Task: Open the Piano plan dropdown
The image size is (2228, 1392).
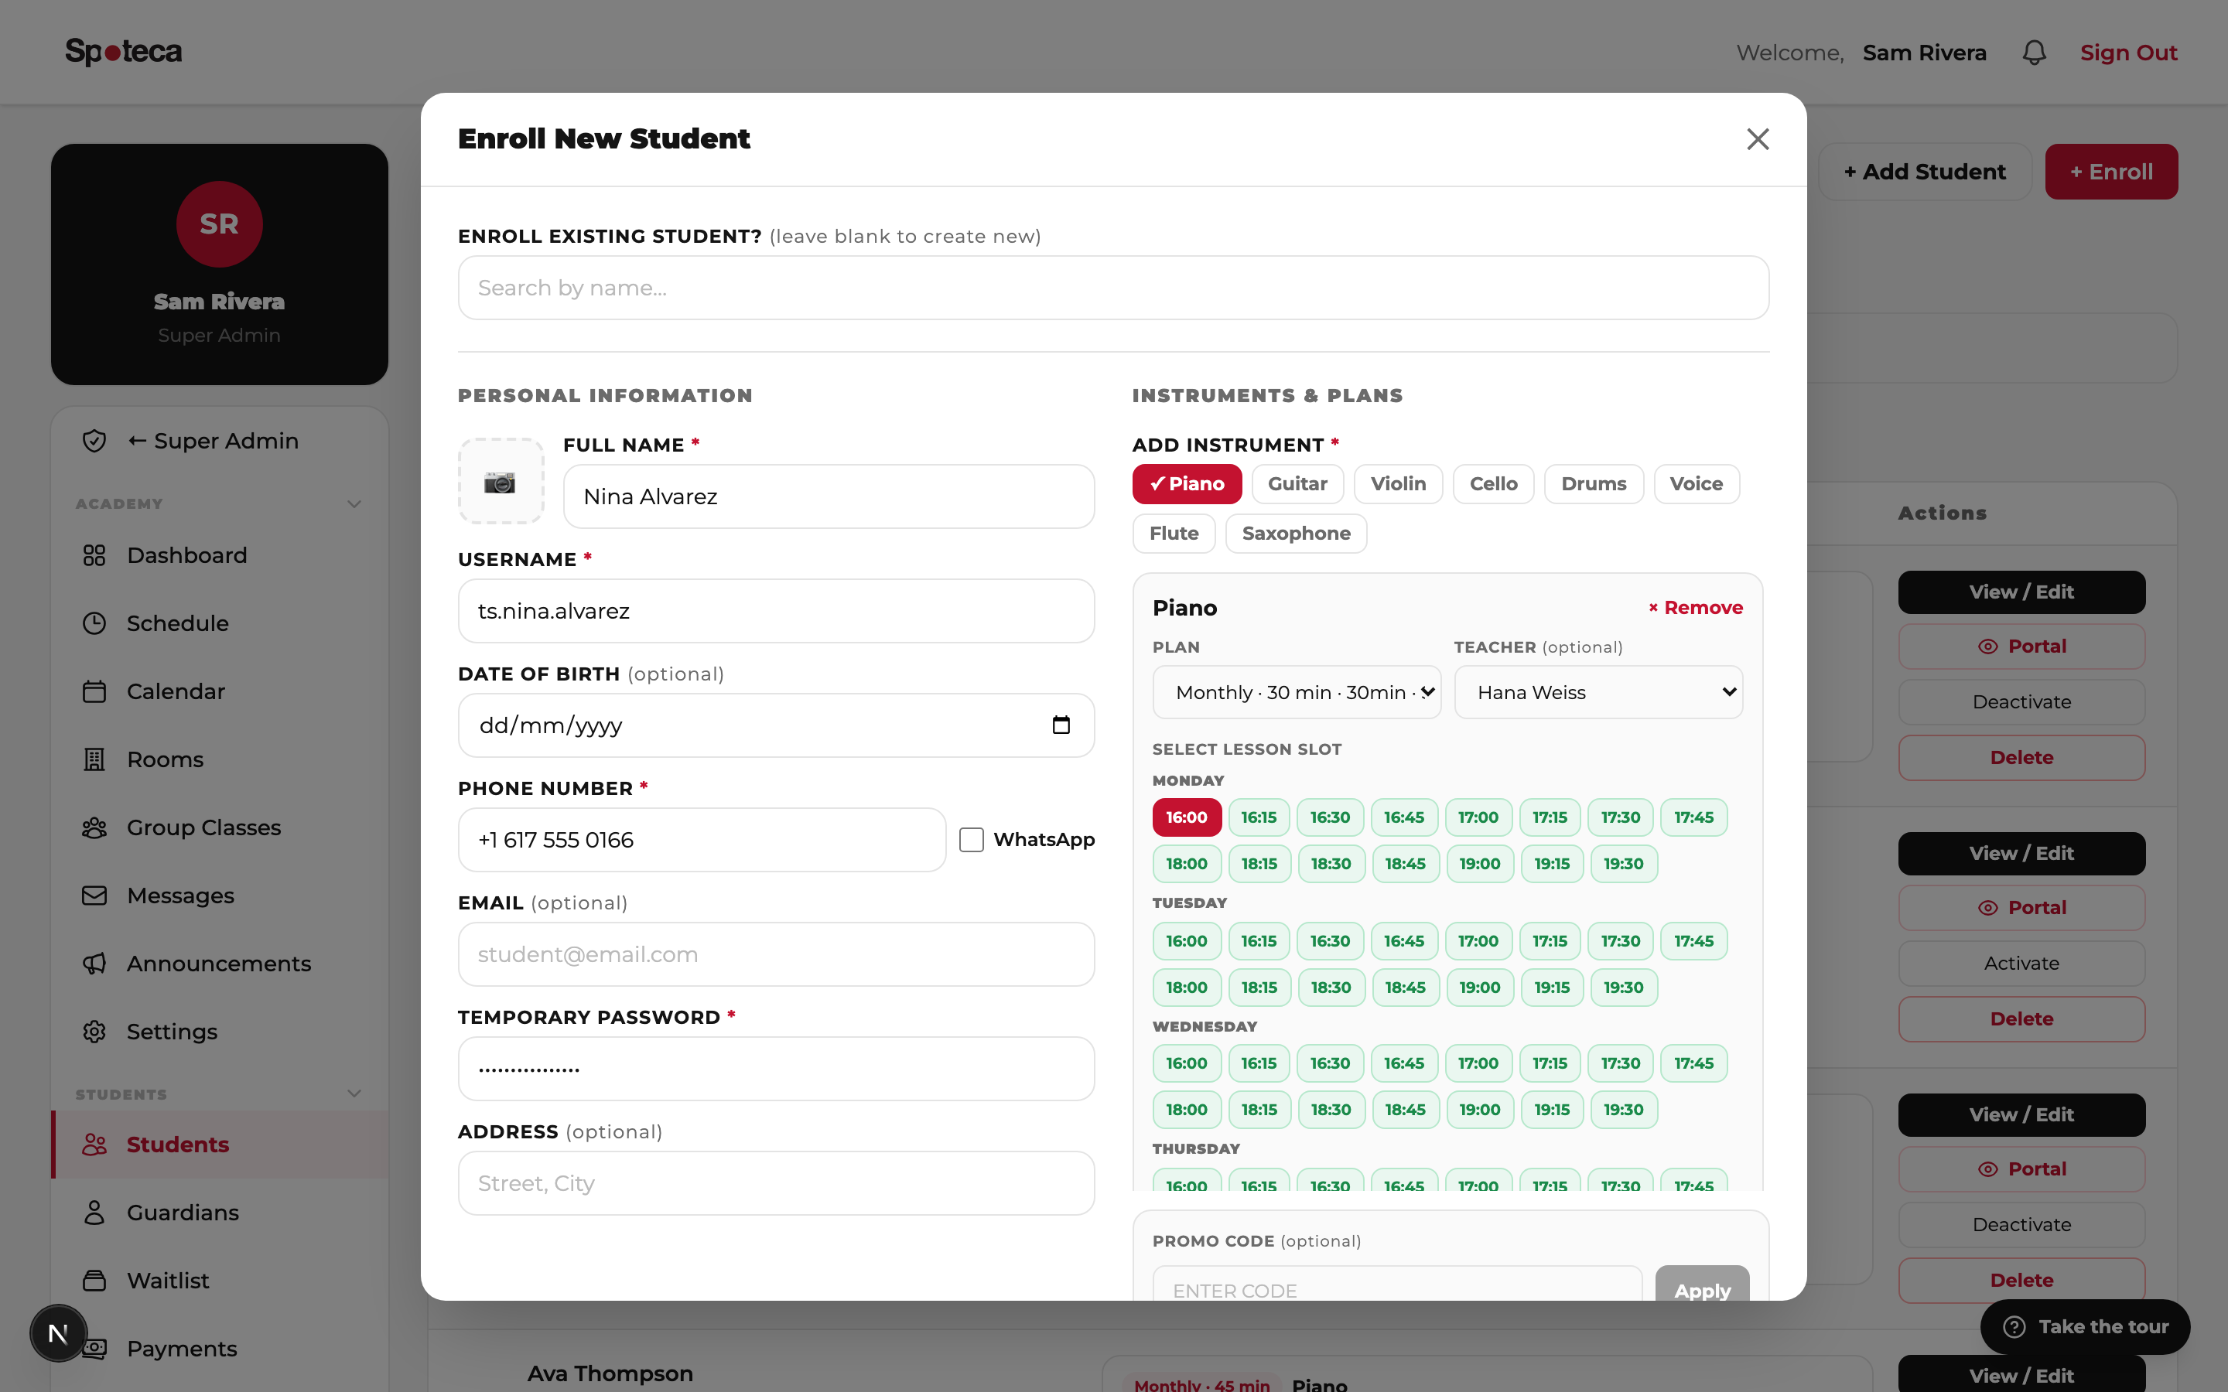Action: tap(1297, 692)
